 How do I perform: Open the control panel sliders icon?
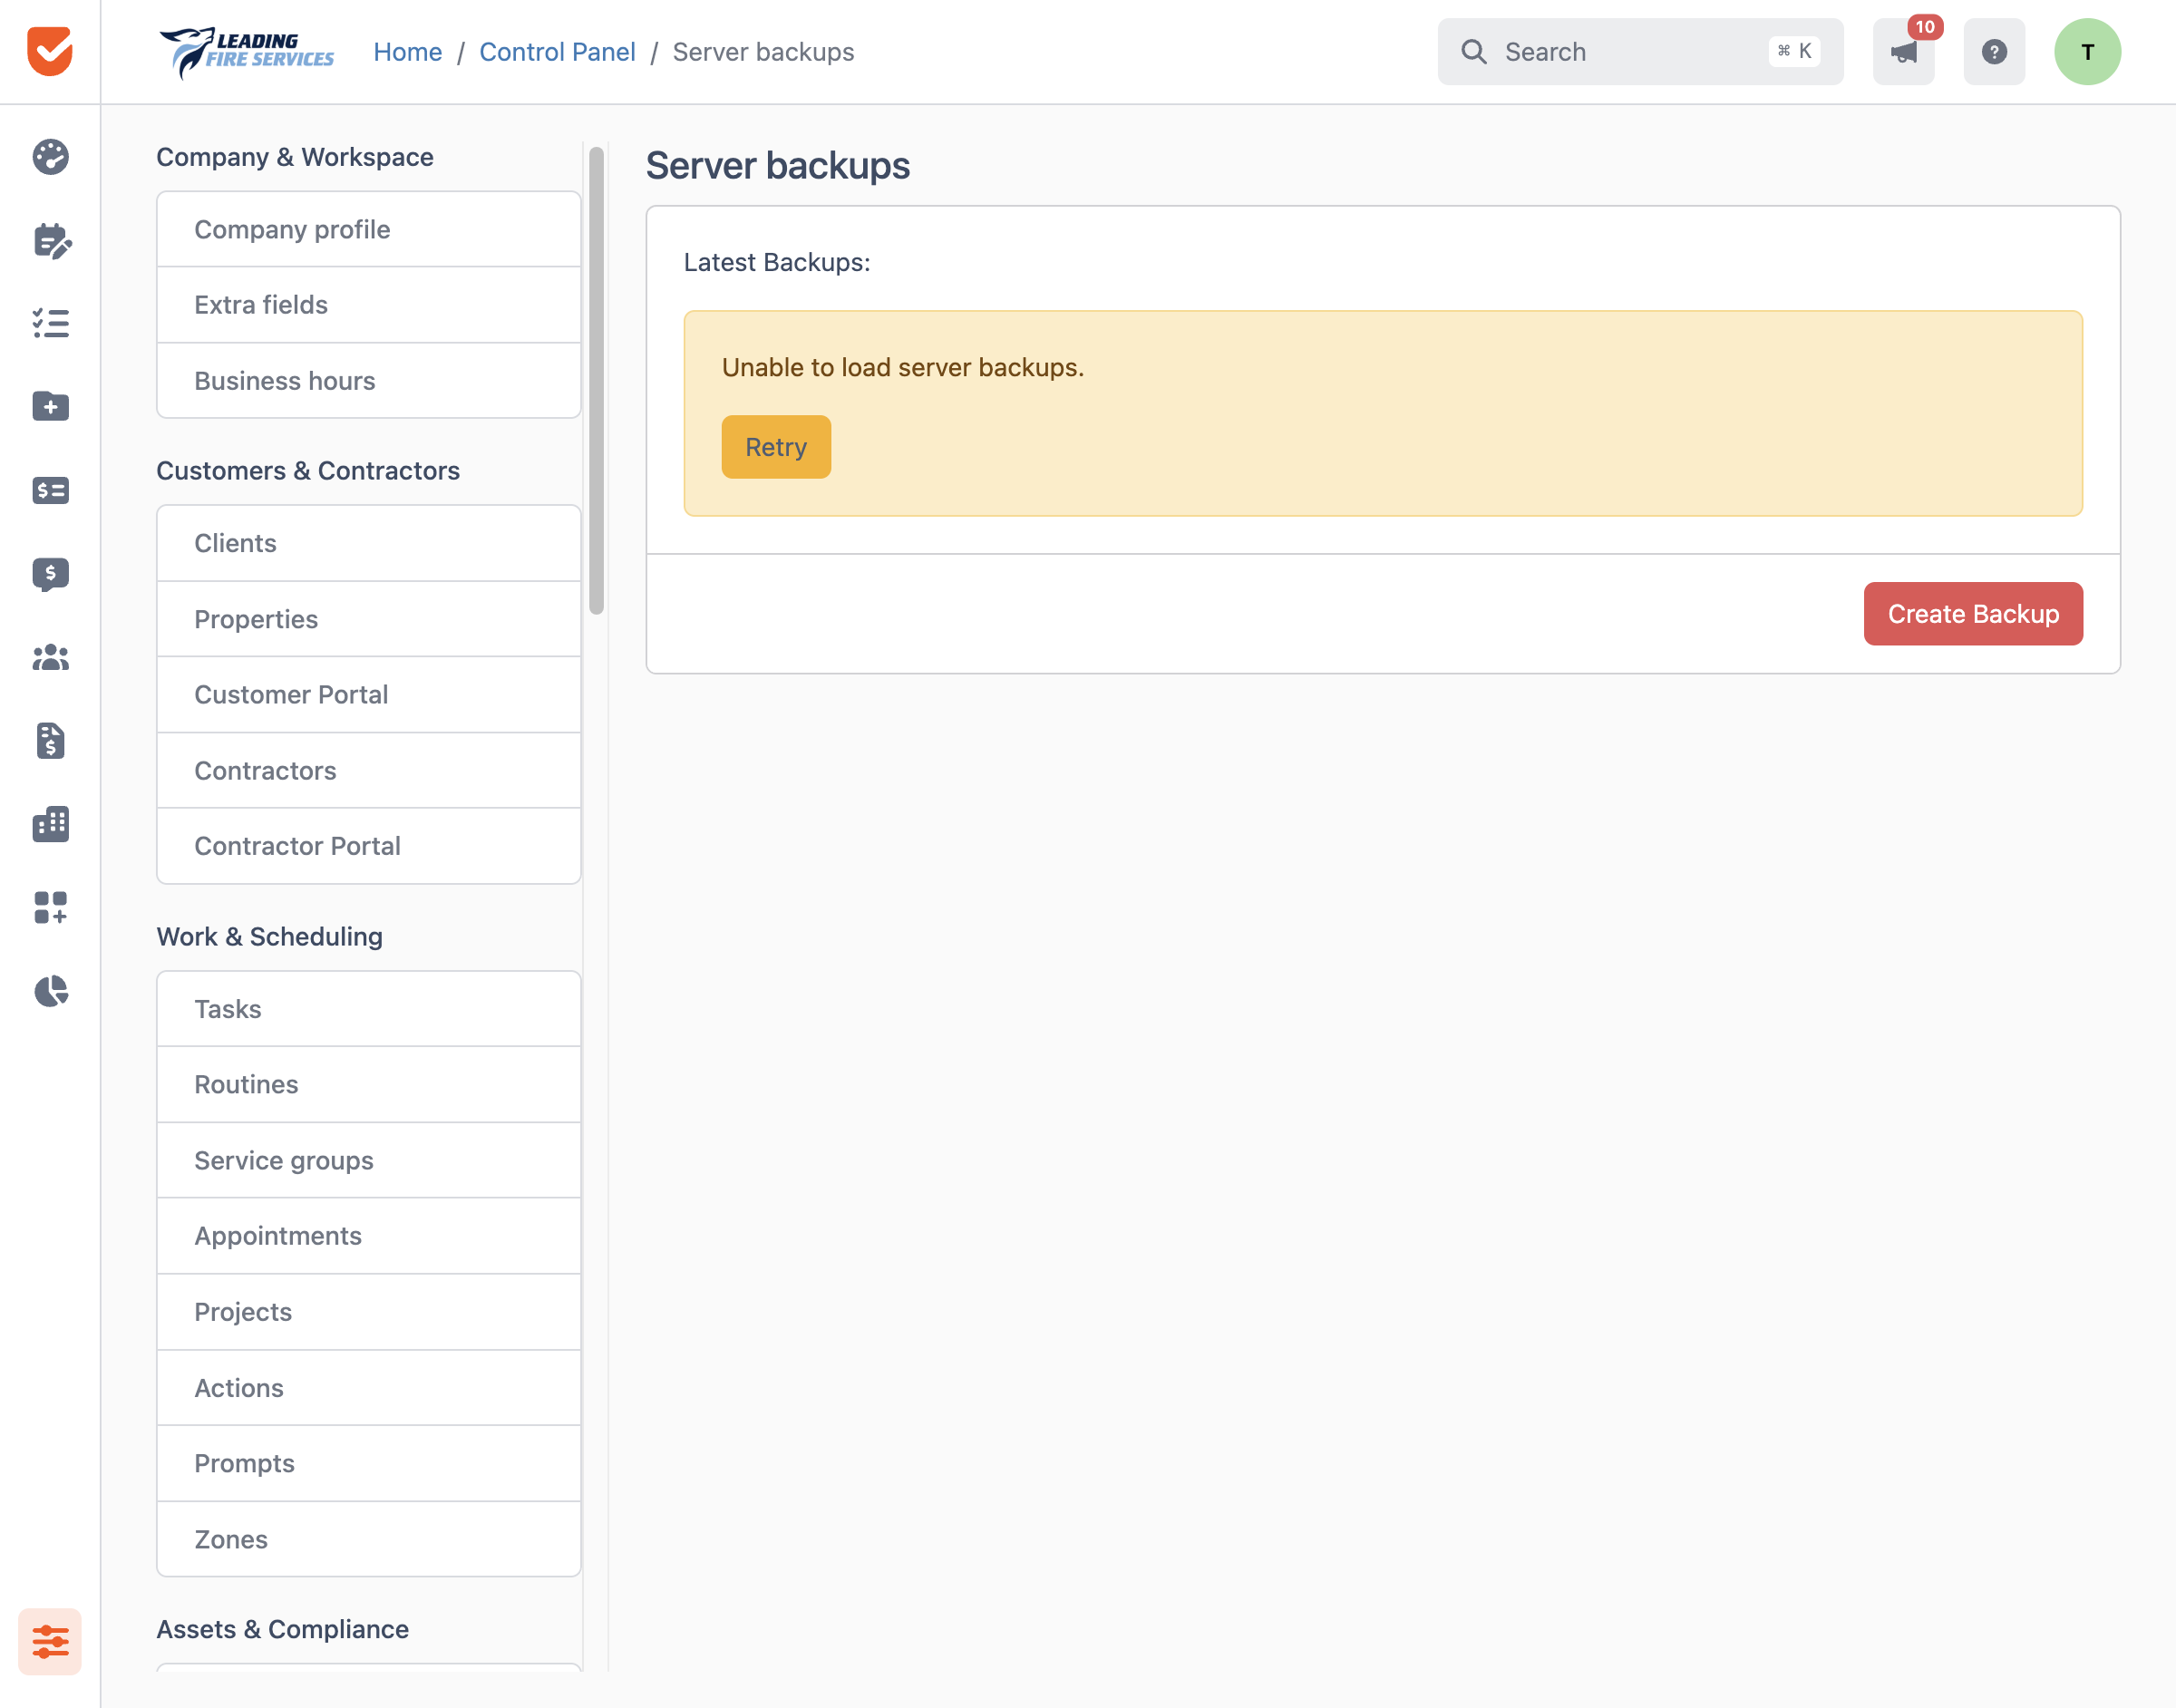coord(50,1641)
